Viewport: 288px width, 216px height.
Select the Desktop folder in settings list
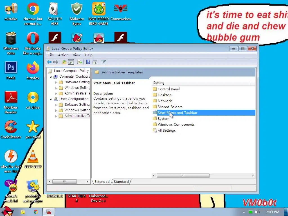point(165,95)
